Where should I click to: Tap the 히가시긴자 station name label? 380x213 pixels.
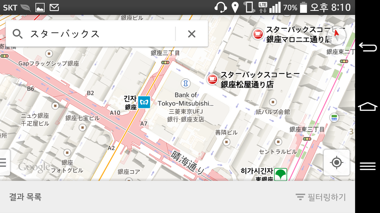pos(257,171)
